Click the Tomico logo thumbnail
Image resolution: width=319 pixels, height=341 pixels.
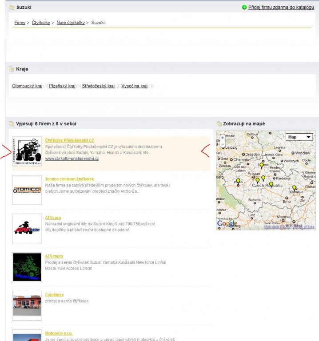pos(27,190)
